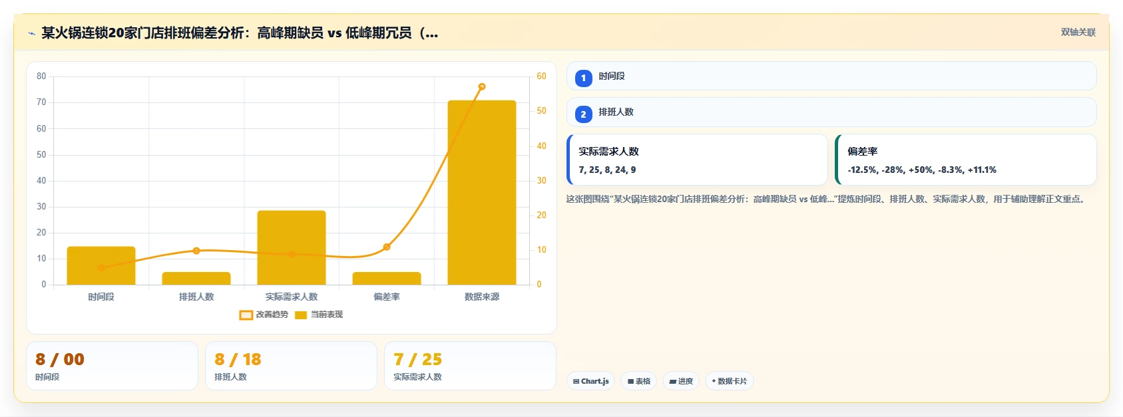Click the small icon before the title
This screenshot has width=1123, height=417.
pos(31,33)
